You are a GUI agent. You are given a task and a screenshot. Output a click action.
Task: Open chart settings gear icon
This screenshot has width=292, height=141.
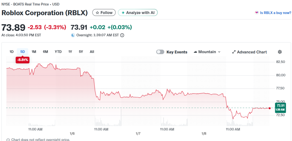pyautogui.click(x=280, y=52)
